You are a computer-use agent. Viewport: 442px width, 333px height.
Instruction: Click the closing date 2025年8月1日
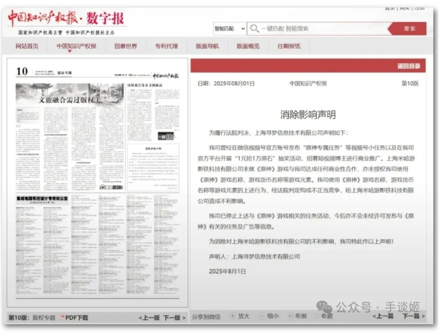pyautogui.click(x=227, y=271)
